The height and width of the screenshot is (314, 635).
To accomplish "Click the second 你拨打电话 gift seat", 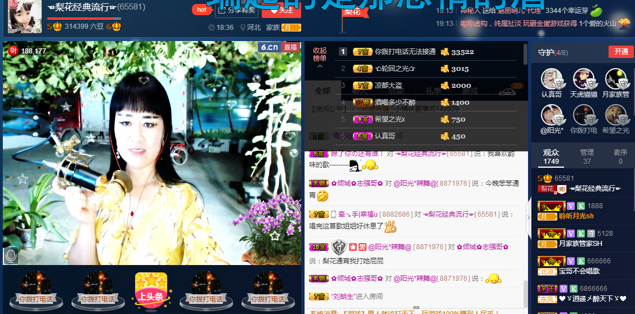I will tap(97, 290).
